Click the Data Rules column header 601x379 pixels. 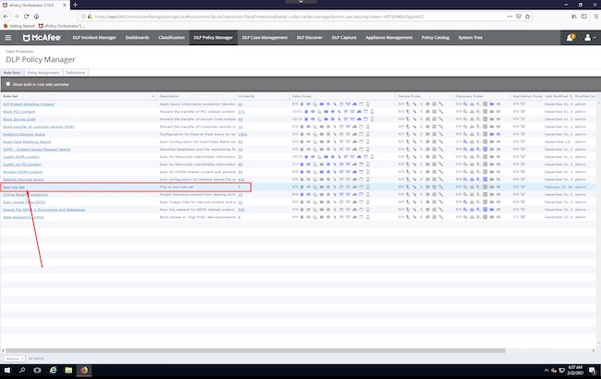[x=343, y=96]
